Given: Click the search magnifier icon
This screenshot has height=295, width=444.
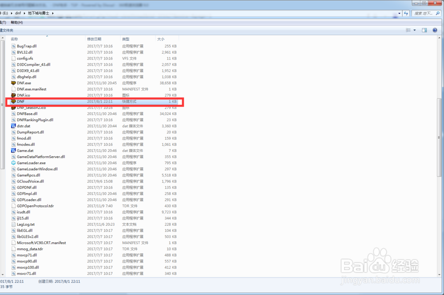Looking at the screenshot, I should coord(437,13).
